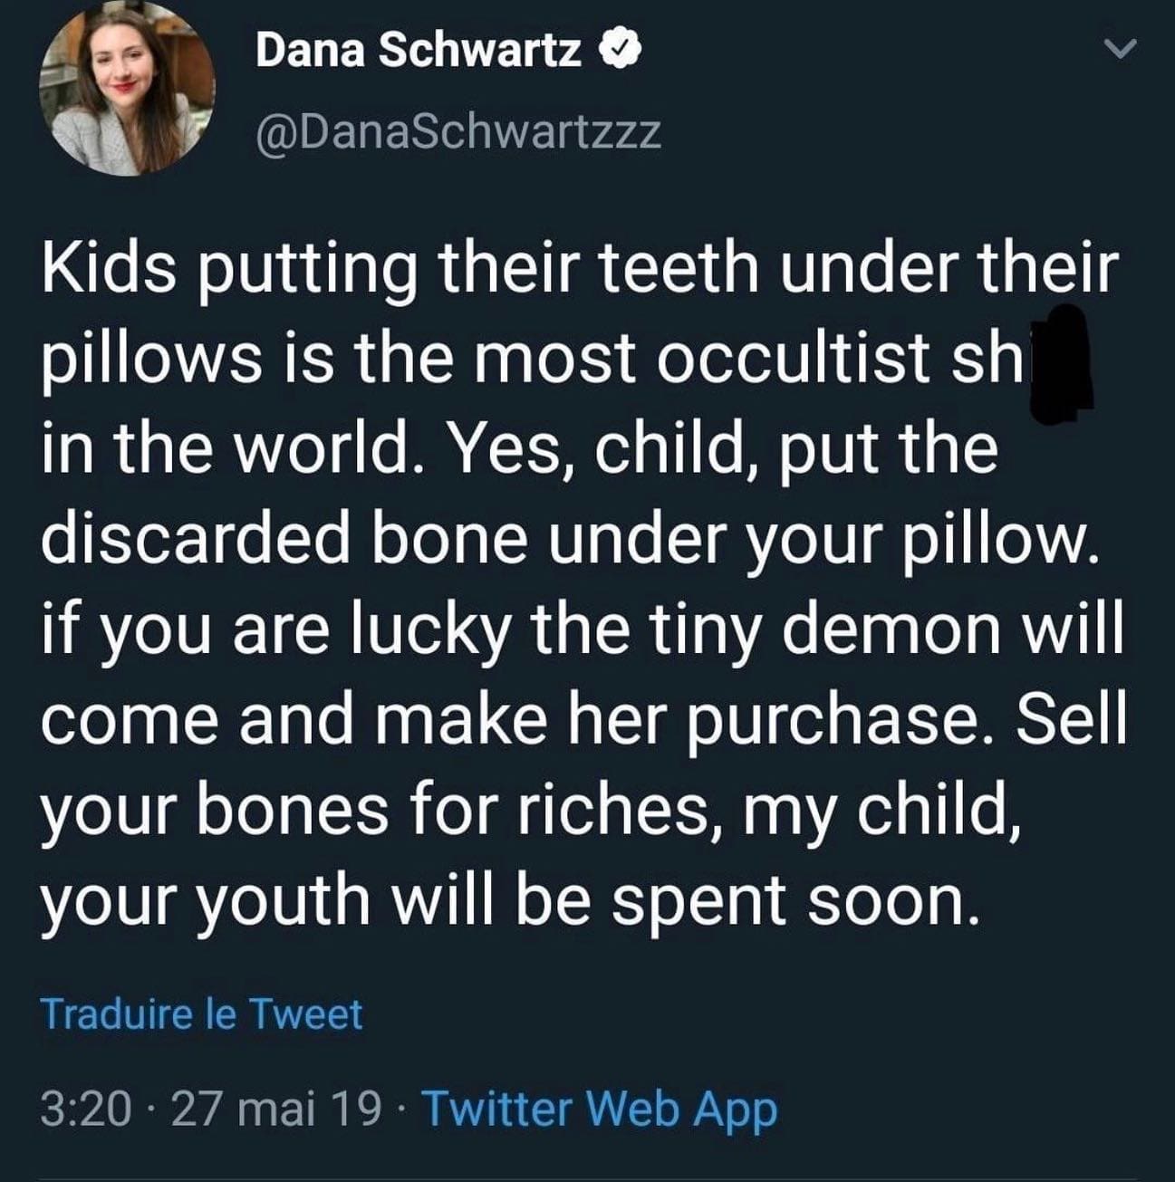Screen dimensions: 1175x1182
Task: Click the display name Dana Schwartz
Action: pyautogui.click(x=419, y=51)
